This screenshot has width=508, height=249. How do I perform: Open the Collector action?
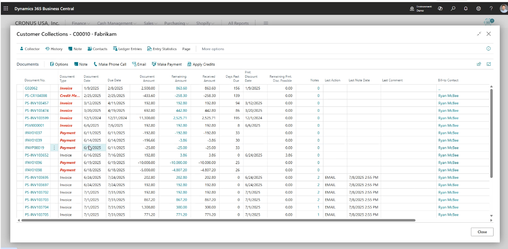[30, 49]
